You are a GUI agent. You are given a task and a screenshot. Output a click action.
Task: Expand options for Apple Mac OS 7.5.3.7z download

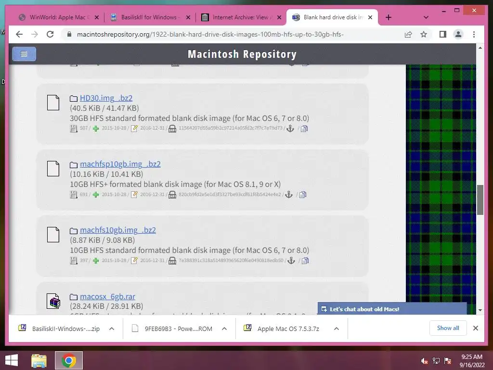point(337,329)
